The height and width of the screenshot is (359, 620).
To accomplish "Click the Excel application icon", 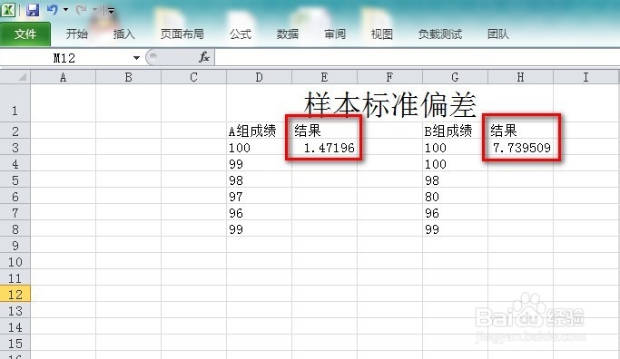I will click(8, 9).
